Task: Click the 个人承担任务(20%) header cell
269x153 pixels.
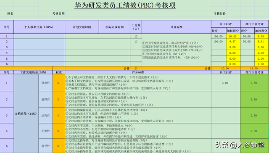Action: pyautogui.click(x=39, y=27)
